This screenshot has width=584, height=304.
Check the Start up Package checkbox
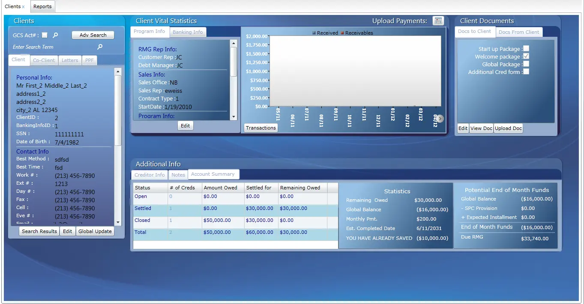[x=526, y=48]
